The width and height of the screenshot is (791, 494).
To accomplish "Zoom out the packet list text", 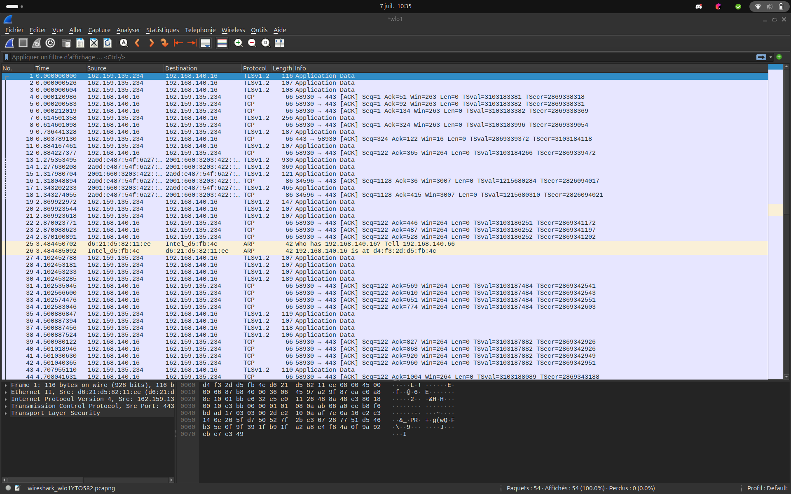I will [252, 43].
